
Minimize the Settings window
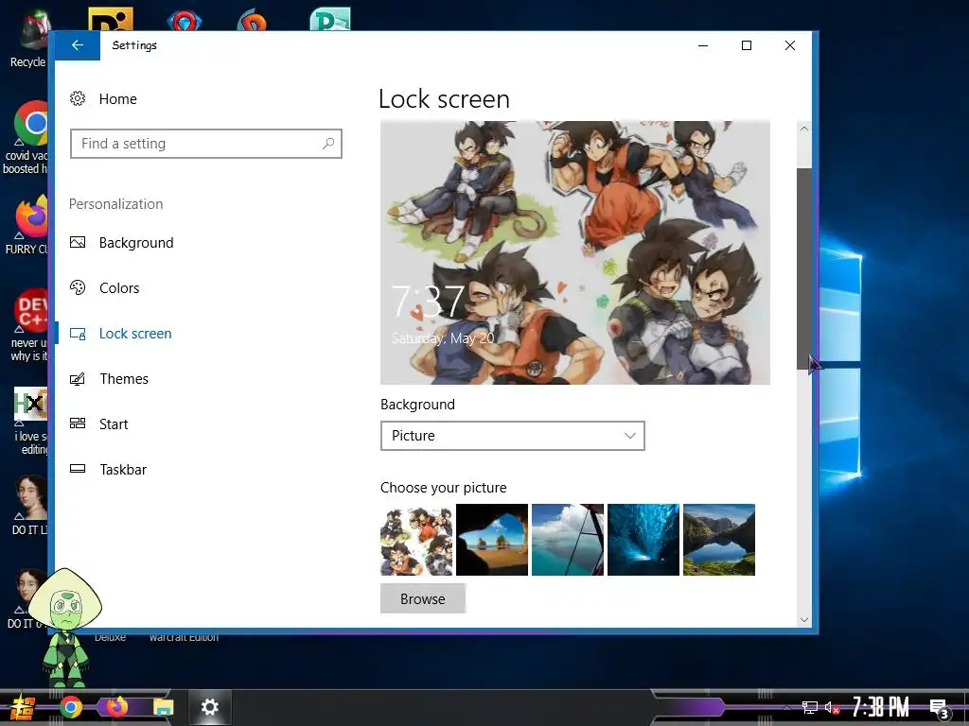[703, 45]
